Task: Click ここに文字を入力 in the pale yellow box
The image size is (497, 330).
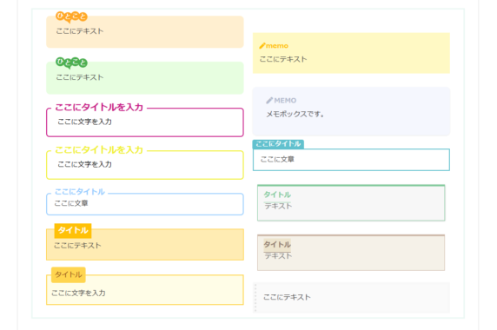Action: click(x=78, y=293)
